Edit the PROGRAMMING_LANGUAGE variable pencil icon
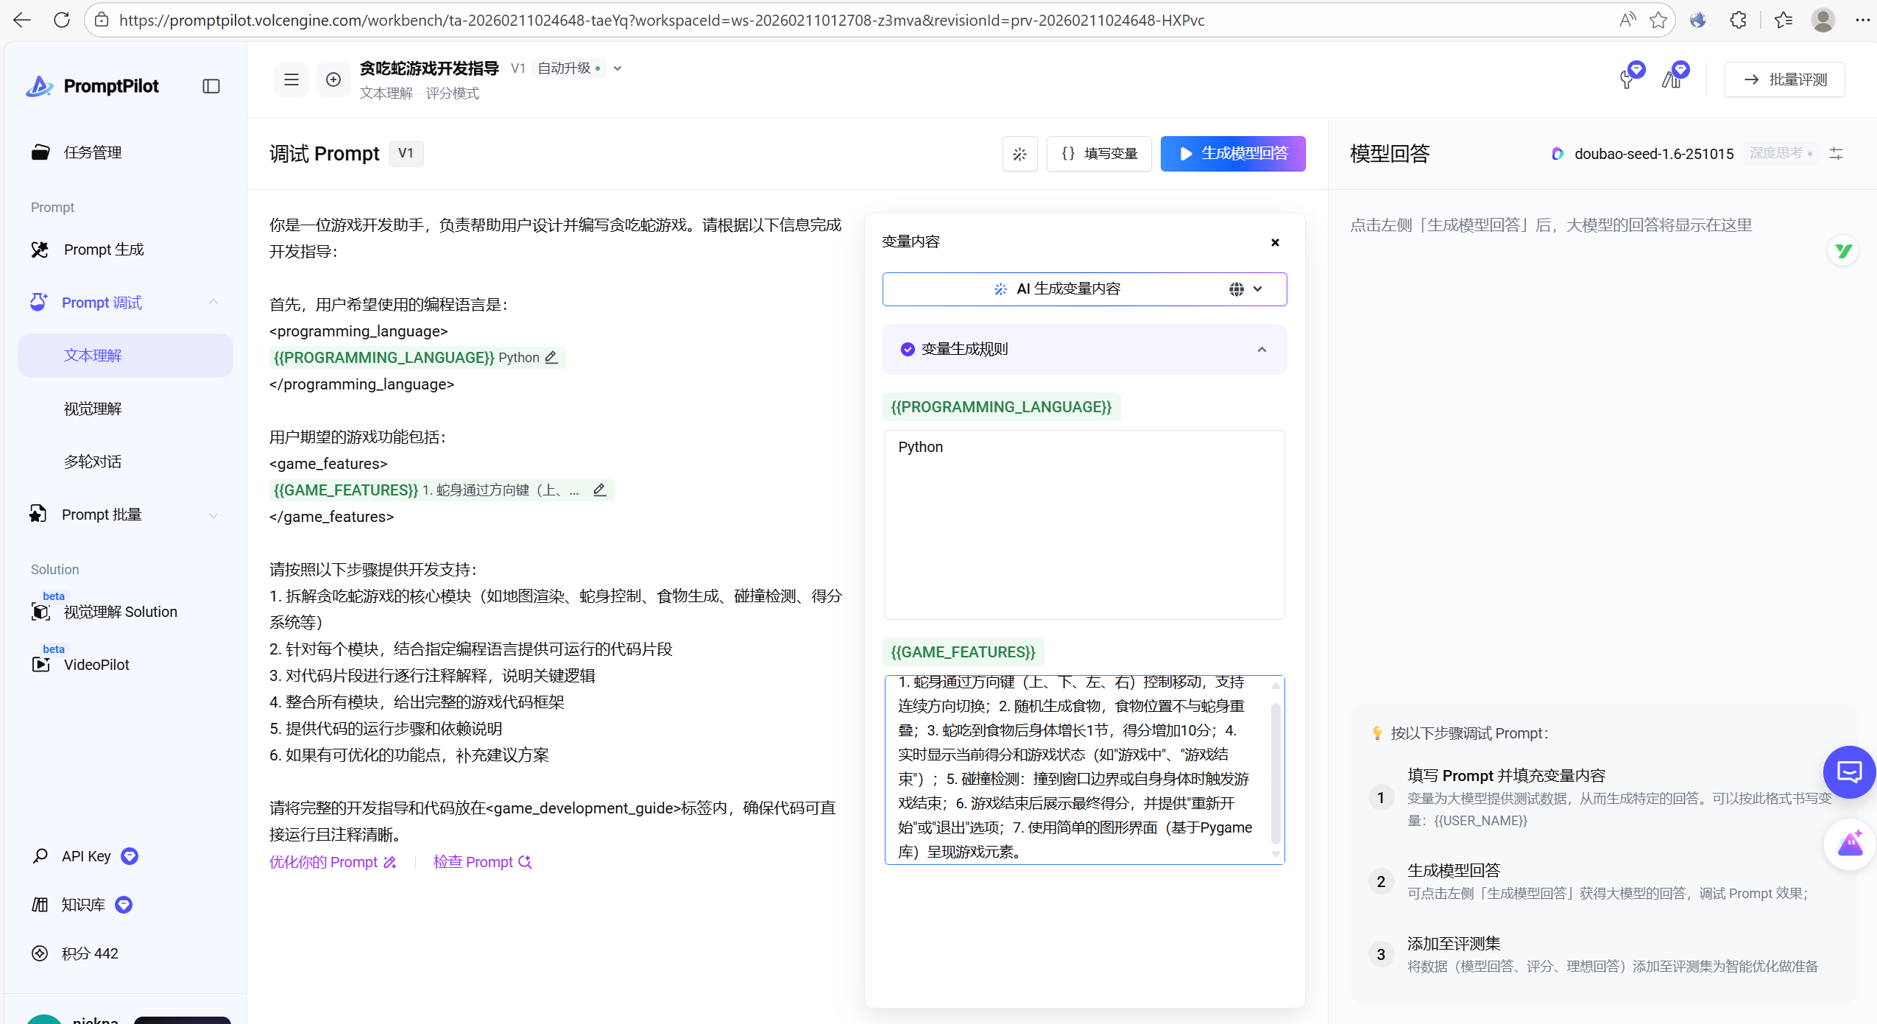This screenshot has width=1877, height=1024. pos(551,357)
